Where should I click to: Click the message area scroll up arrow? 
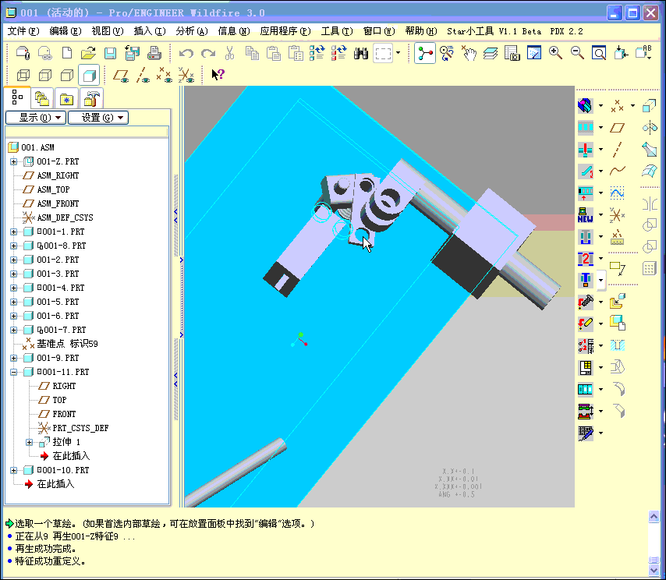[654, 516]
